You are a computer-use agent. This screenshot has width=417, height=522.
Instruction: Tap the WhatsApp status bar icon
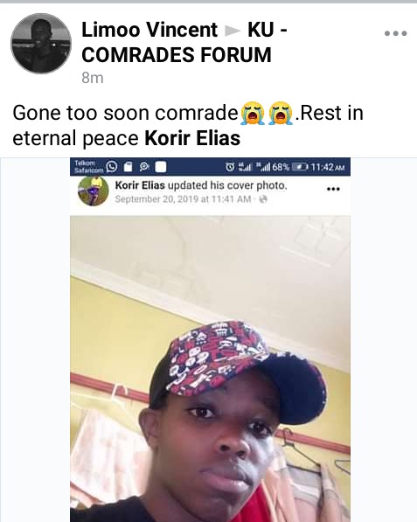pyautogui.click(x=112, y=166)
